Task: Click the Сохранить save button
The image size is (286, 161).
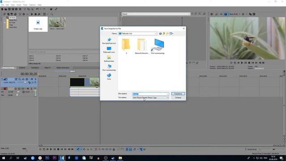Action: [x=178, y=94]
